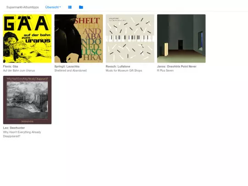Select 'Sheltered and Abandoned' subtitle

[x=70, y=71]
